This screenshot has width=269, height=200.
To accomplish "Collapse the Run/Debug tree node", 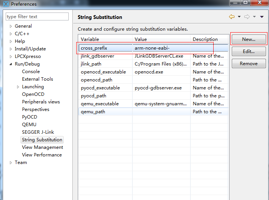I will (x=11, y=64).
